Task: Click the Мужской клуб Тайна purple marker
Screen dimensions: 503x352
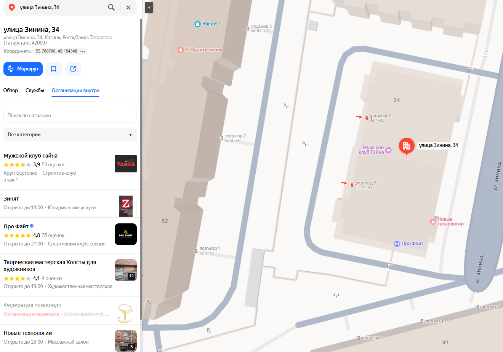Action: [388, 150]
